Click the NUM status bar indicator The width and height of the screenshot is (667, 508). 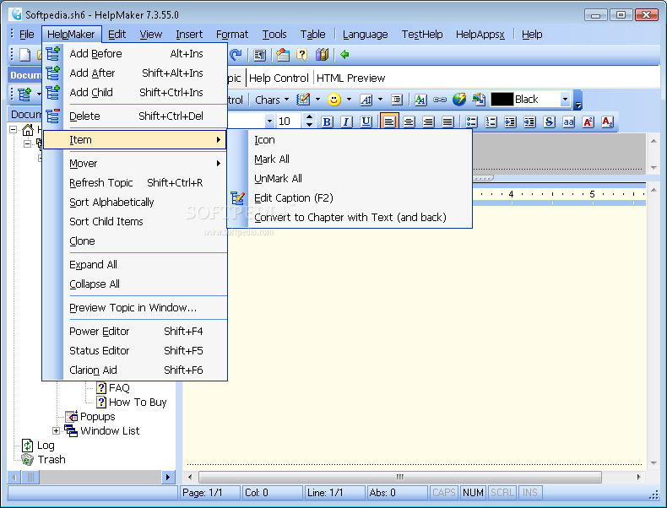click(x=473, y=493)
